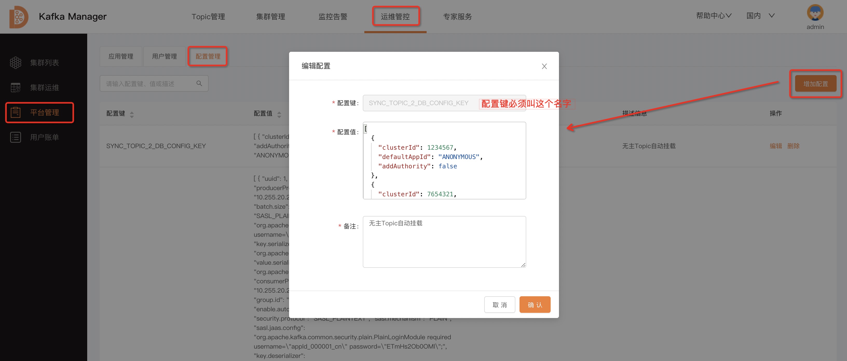Switch to the Topic管理 menu item
Image resolution: width=847 pixels, height=361 pixels.
(208, 16)
